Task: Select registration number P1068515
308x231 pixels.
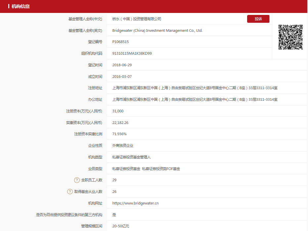Action: pyautogui.click(x=120, y=42)
